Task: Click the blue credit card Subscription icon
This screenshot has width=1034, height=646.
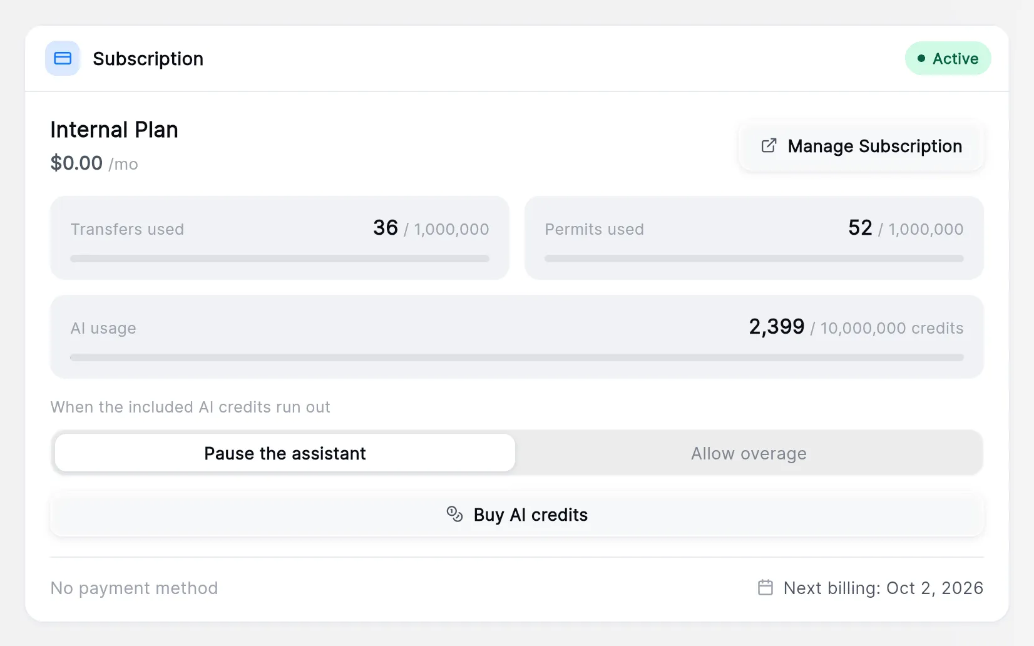Action: coord(63,58)
